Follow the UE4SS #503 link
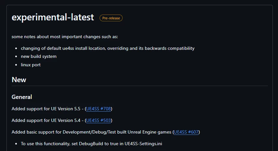Image resolution: width=278 pixels, height=151 pixels. tap(99, 120)
